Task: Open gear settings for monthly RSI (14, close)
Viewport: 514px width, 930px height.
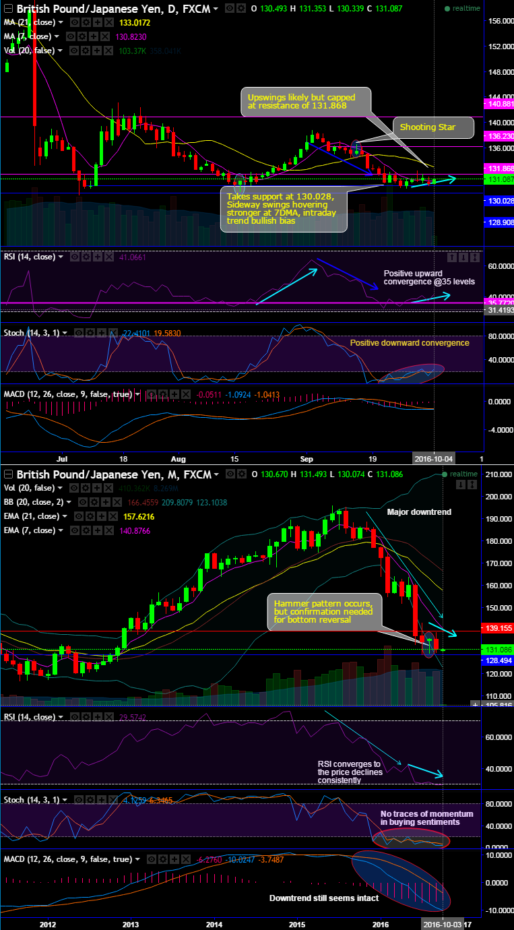Action: [86, 717]
